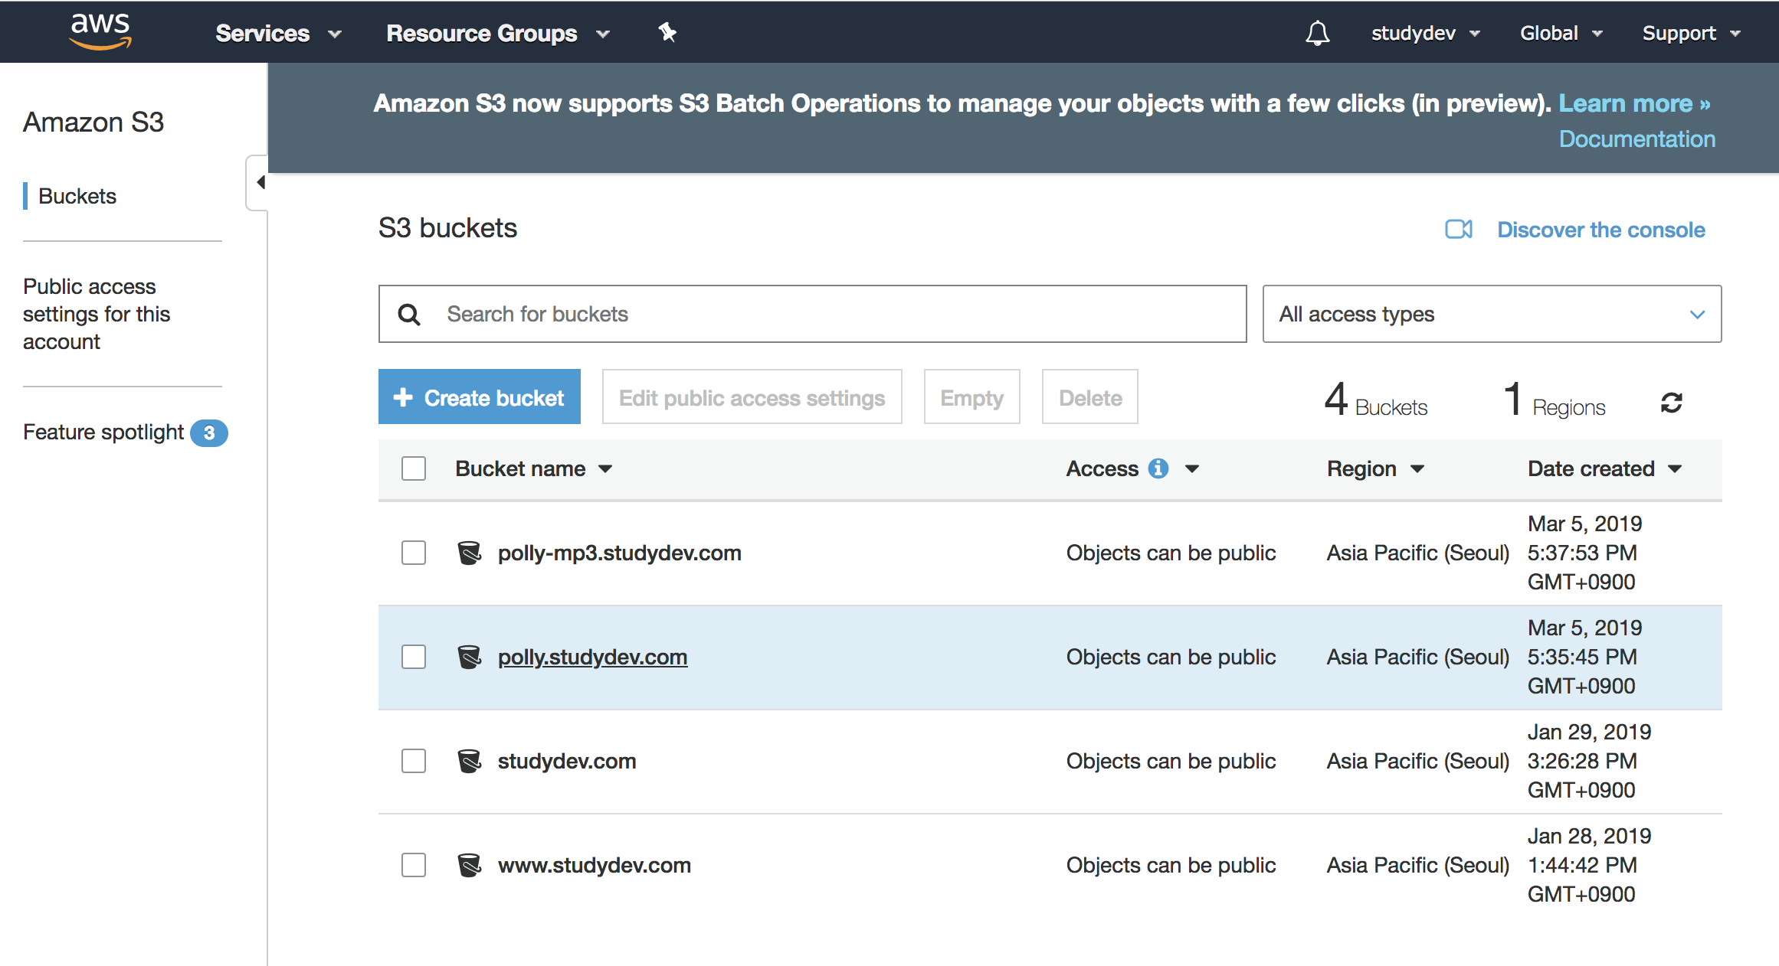Click the video camera icon near Discover
The height and width of the screenshot is (966, 1779).
pos(1458,229)
